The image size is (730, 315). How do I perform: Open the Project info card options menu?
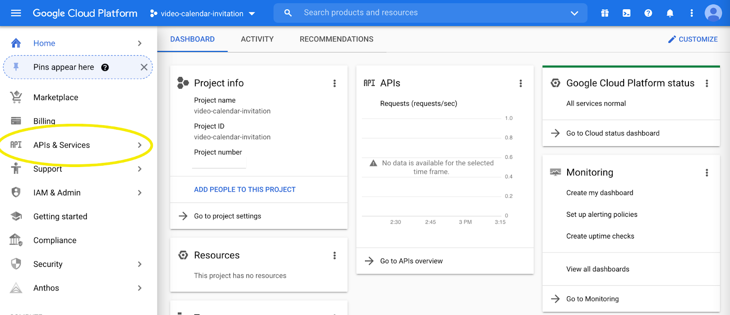pyautogui.click(x=334, y=83)
